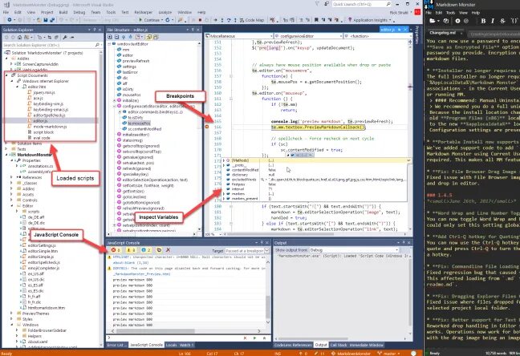Switch to the Locals tab
The width and height of the screenshot is (520, 356).
pyautogui.click(x=171, y=345)
